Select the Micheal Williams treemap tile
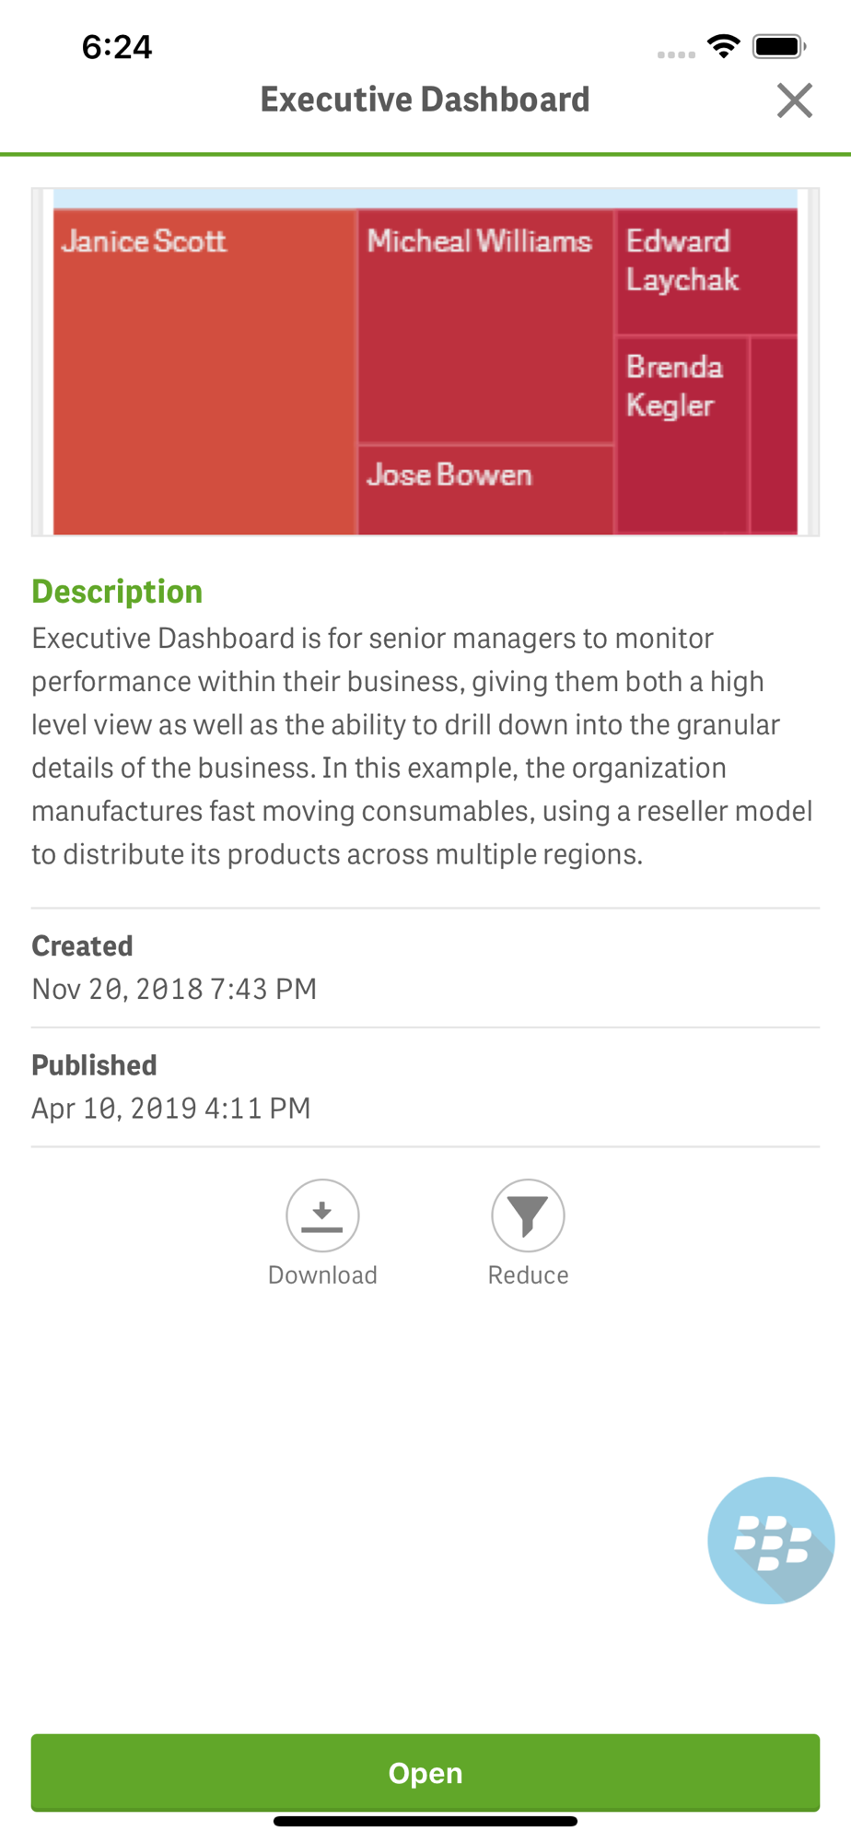This screenshot has width=851, height=1843. [485, 325]
